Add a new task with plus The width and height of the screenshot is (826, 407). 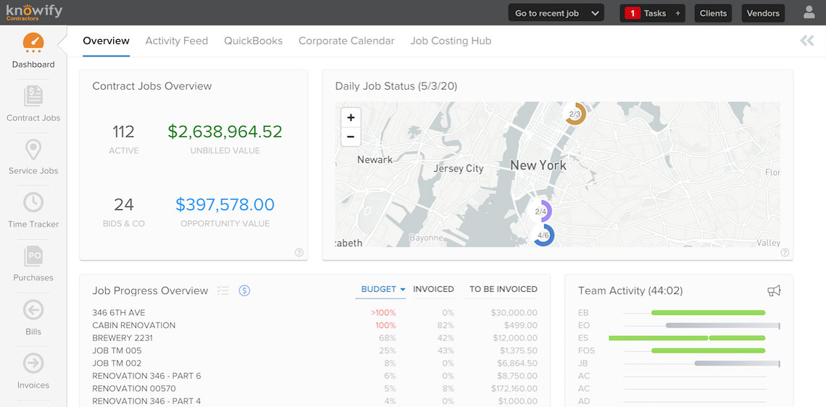click(x=677, y=14)
